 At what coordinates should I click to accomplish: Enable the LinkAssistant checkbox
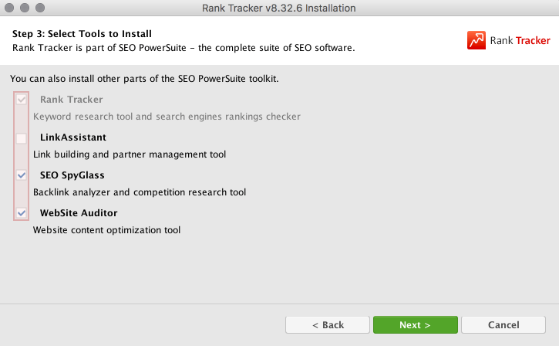click(22, 137)
